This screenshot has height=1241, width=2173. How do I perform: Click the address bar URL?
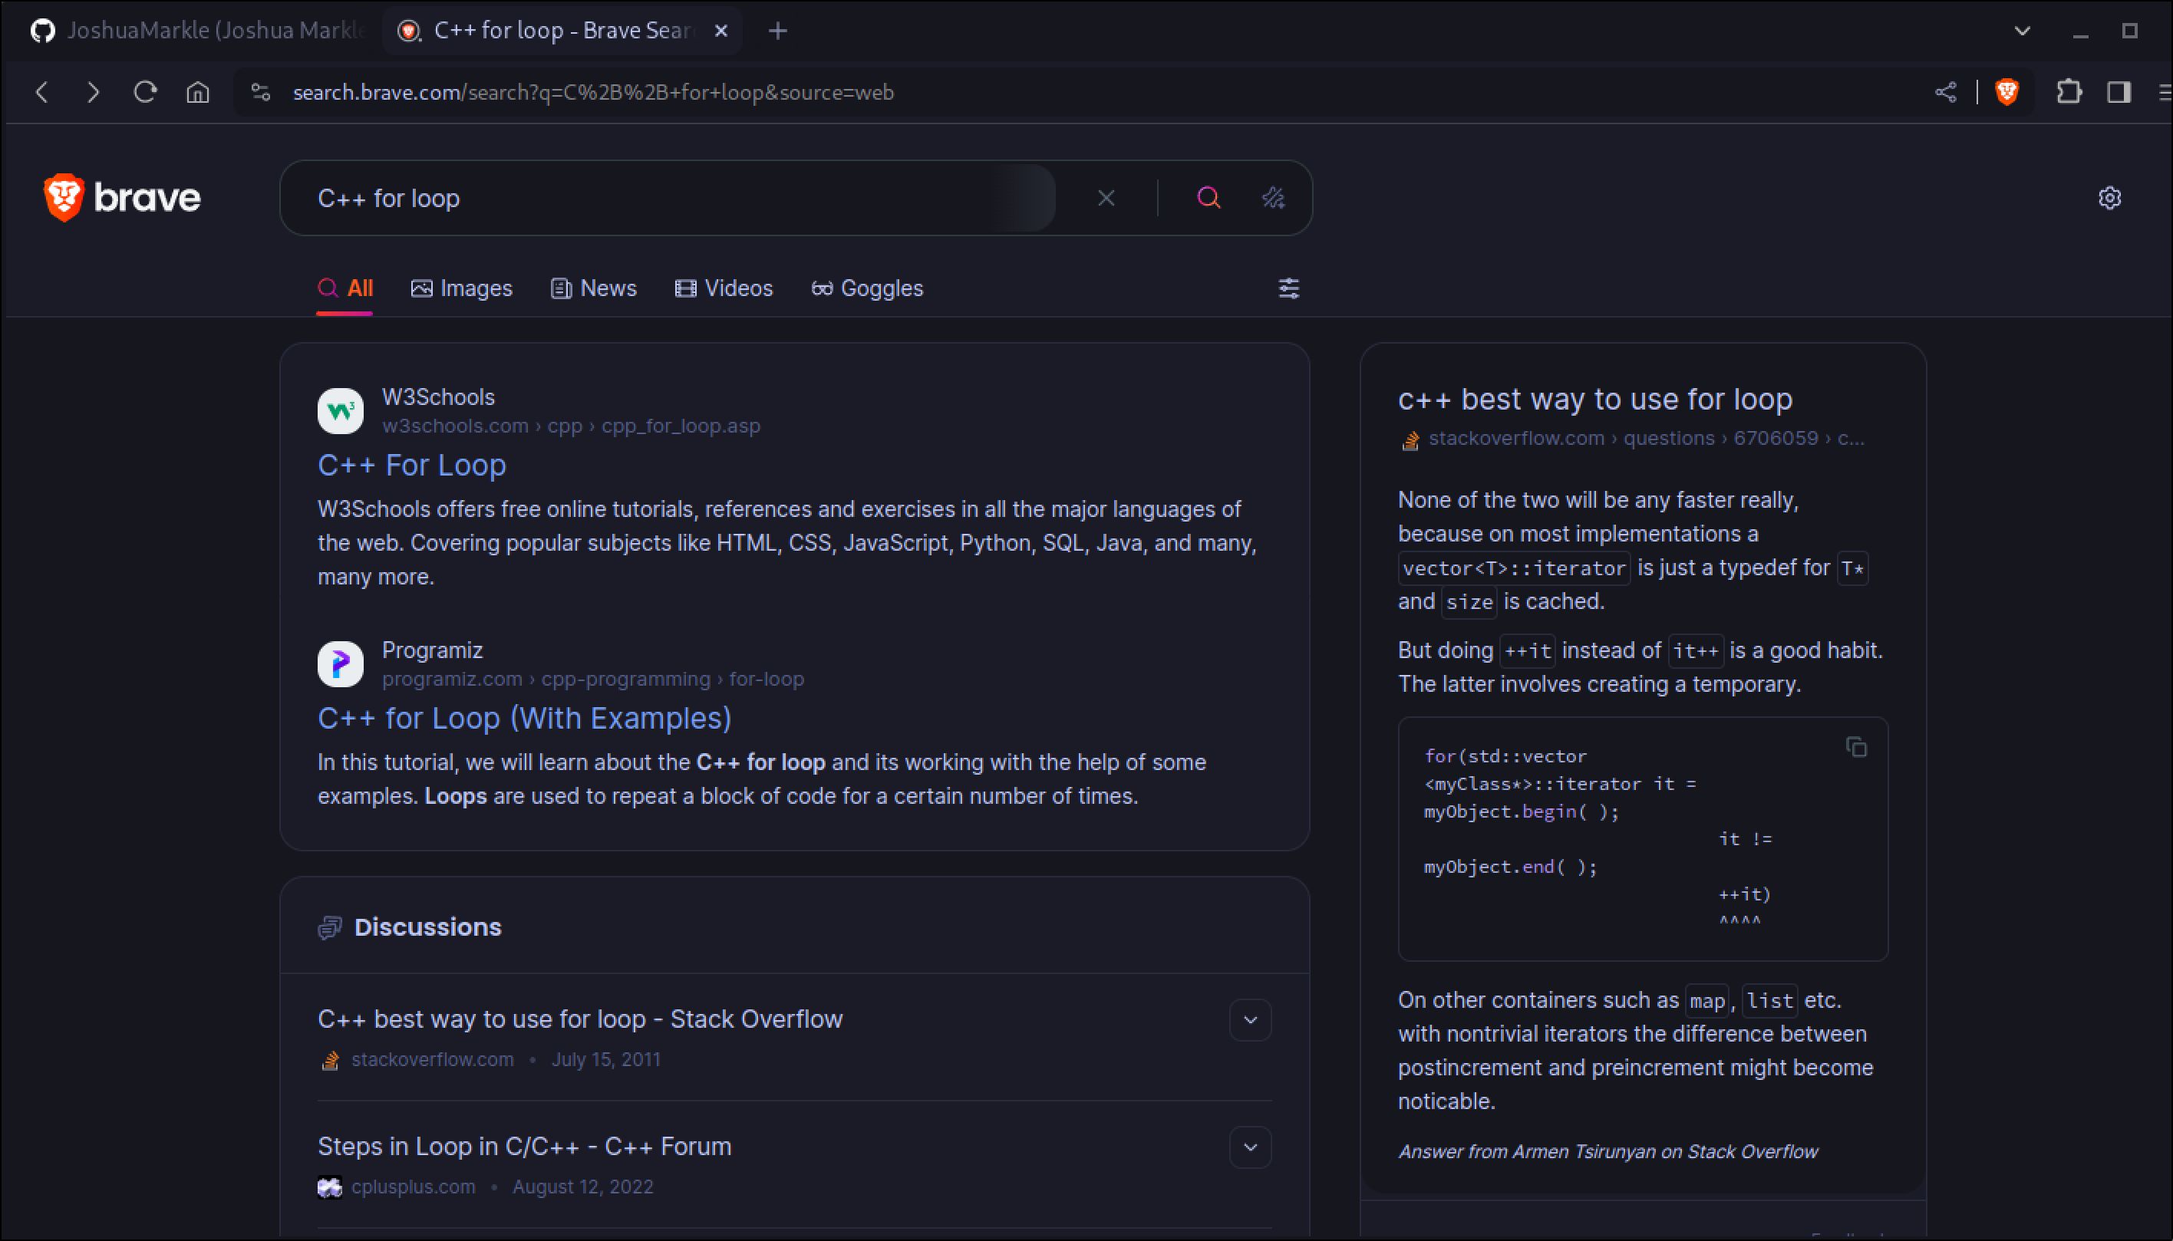pos(593,92)
